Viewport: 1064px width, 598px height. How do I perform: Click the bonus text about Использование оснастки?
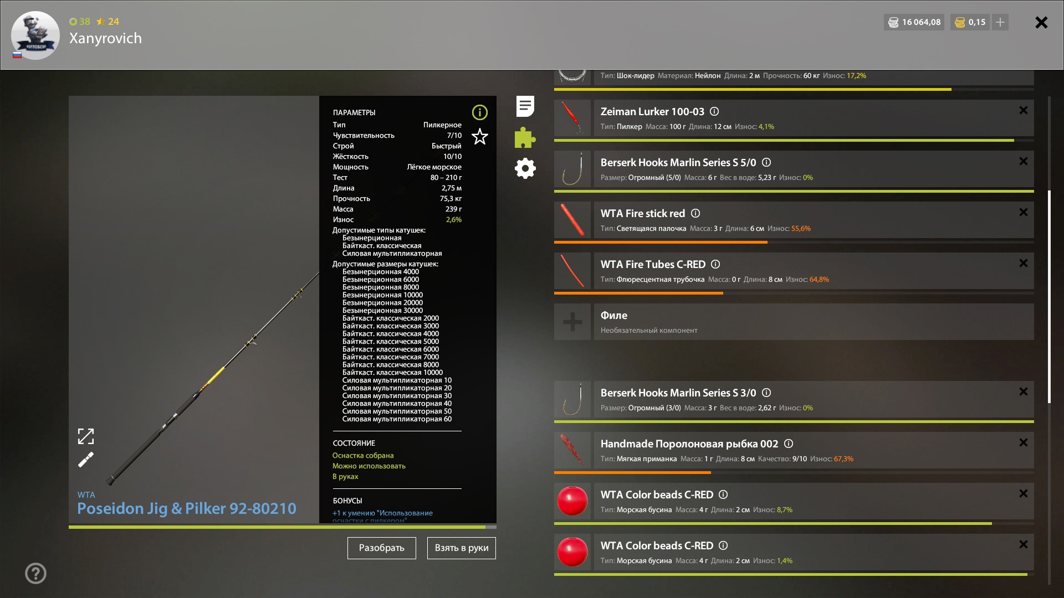pyautogui.click(x=382, y=517)
